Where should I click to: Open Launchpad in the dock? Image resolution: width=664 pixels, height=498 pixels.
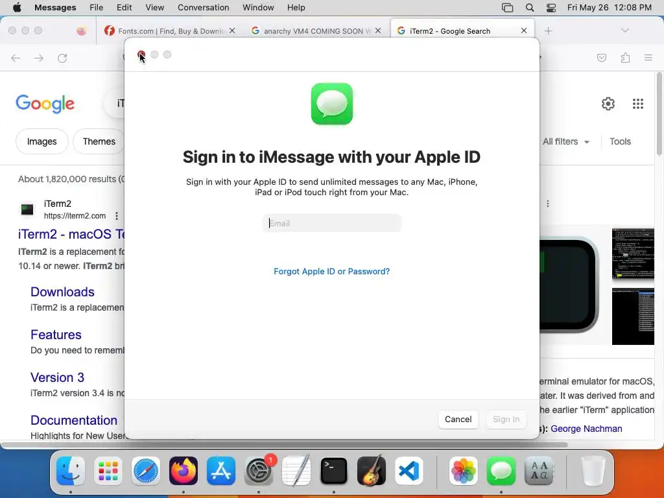point(108,471)
